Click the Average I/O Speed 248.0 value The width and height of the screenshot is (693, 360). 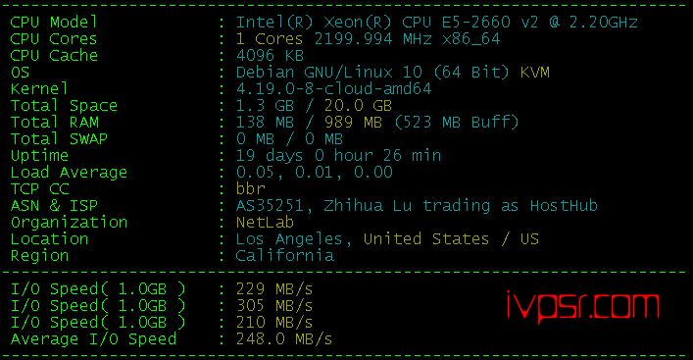coord(284,339)
